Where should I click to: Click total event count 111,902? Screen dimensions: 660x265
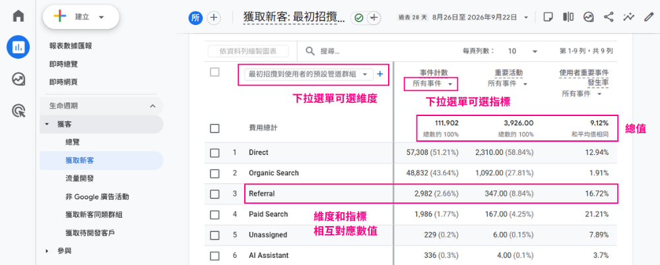click(x=447, y=123)
